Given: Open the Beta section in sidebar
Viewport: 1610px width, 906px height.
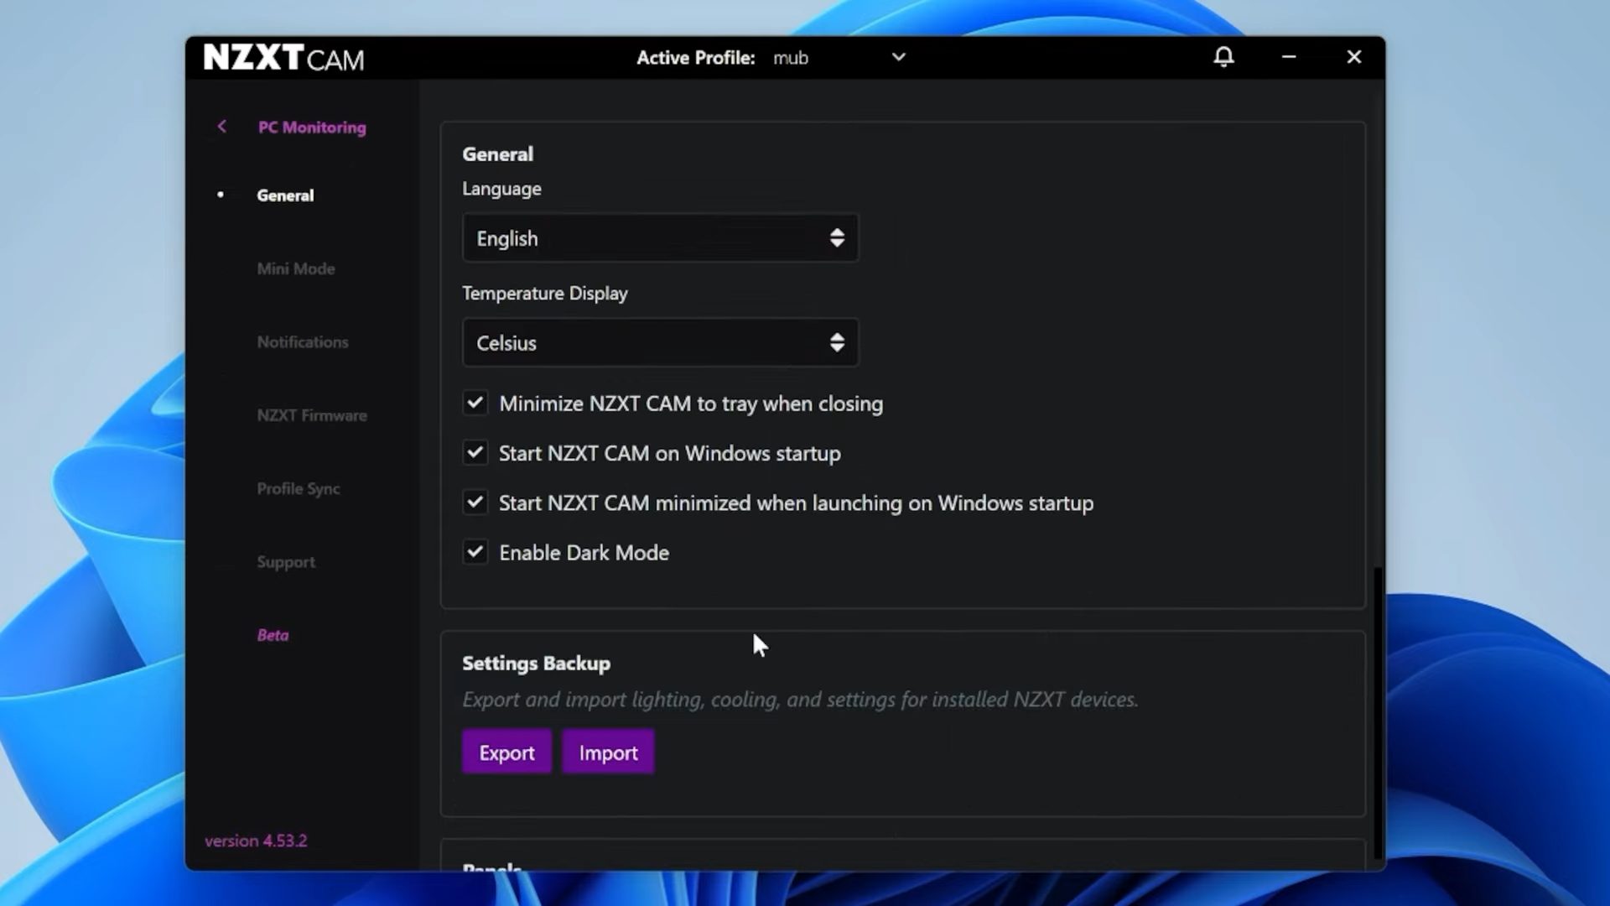Looking at the screenshot, I should [273, 635].
